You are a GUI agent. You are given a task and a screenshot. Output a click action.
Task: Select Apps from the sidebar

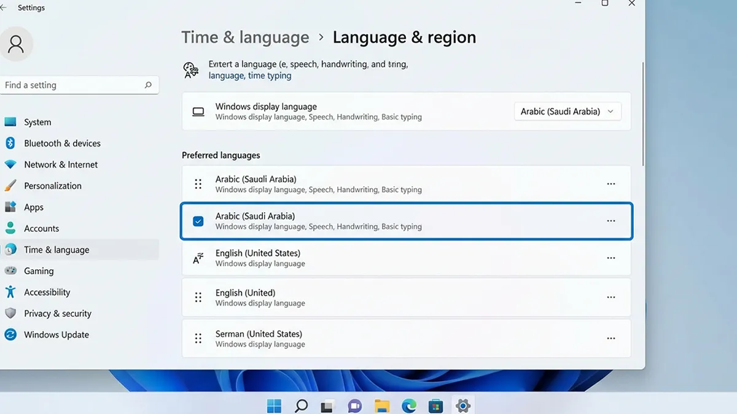point(33,207)
